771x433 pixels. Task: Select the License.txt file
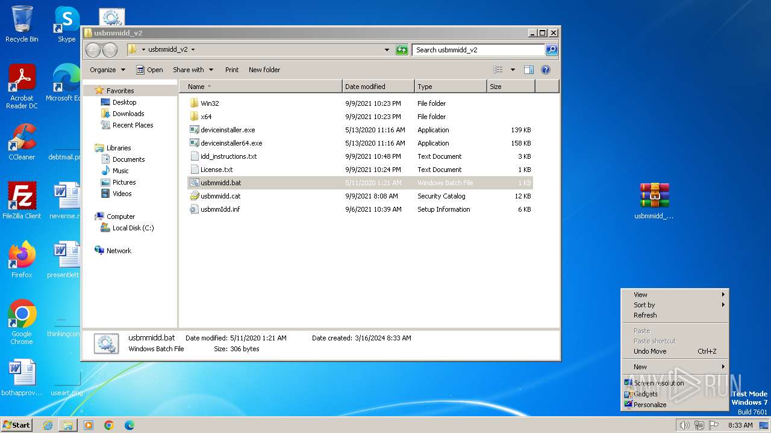[x=216, y=170]
